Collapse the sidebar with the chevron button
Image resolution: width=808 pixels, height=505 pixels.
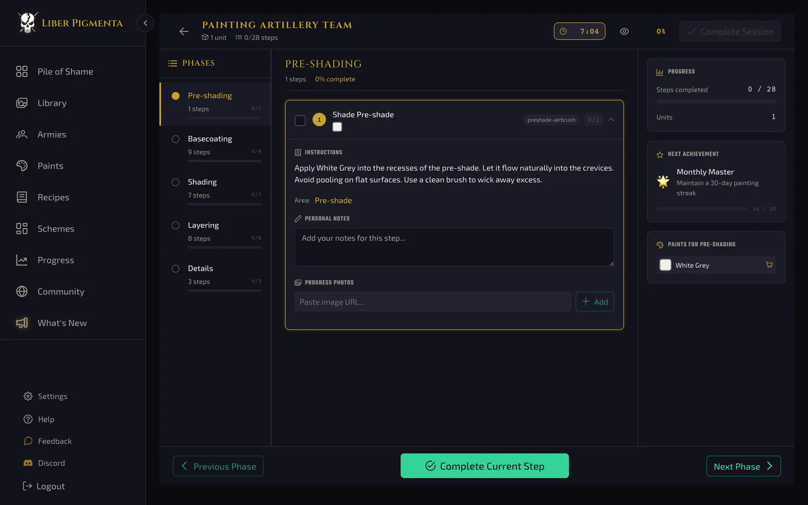pos(145,23)
